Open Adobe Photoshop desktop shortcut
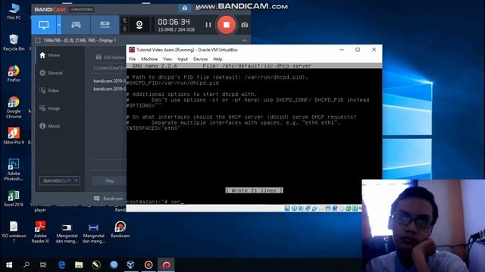Viewport: 485px width, 272px height. tap(14, 169)
